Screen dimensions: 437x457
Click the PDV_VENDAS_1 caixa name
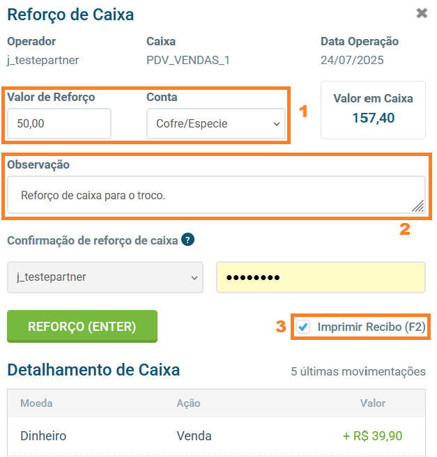(188, 60)
